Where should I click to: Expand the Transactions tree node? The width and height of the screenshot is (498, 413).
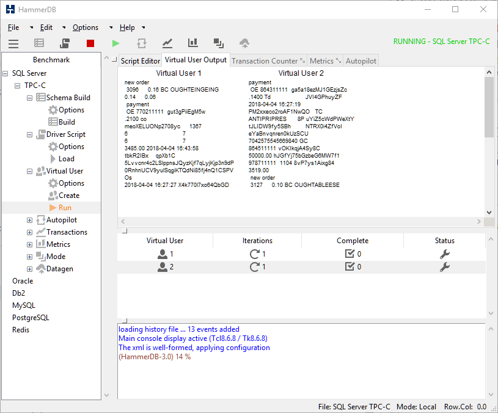click(x=29, y=232)
